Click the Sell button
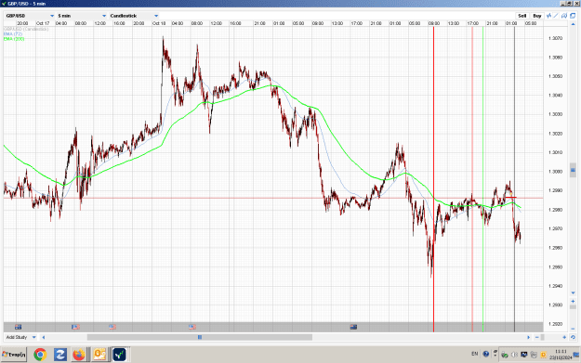 tap(522, 16)
